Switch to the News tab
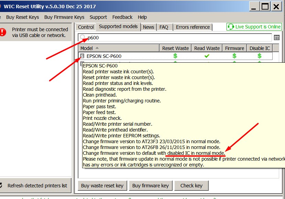 tap(148, 27)
